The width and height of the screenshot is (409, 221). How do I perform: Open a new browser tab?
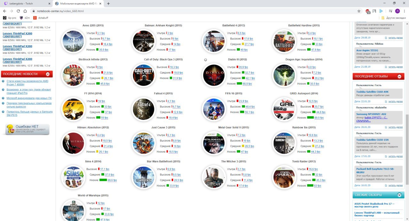coord(108,4)
